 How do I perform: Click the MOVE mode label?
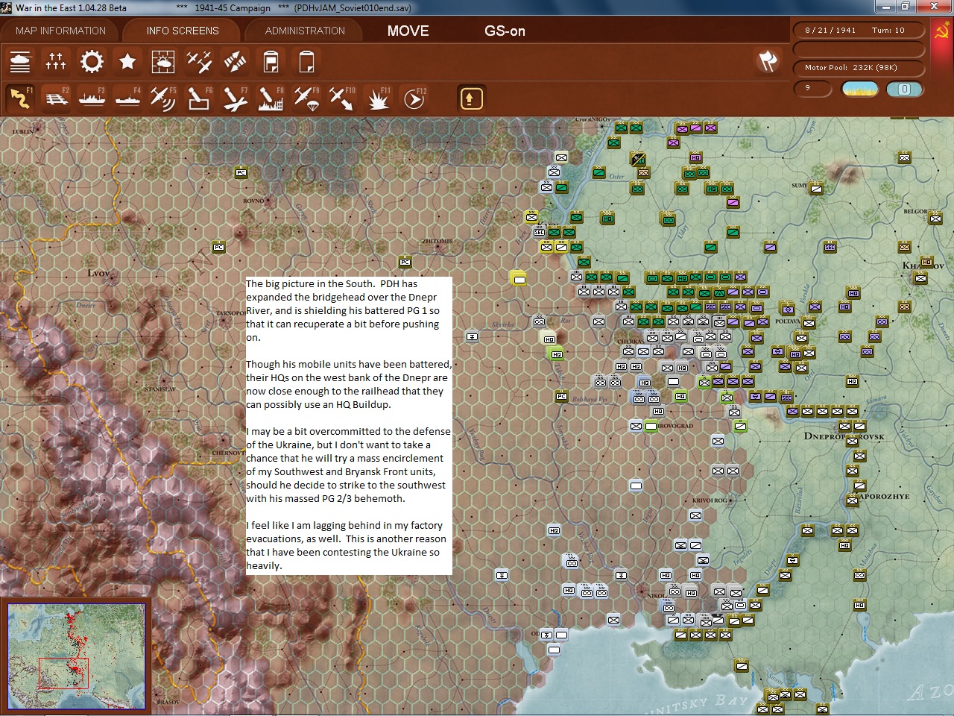pyautogui.click(x=408, y=31)
